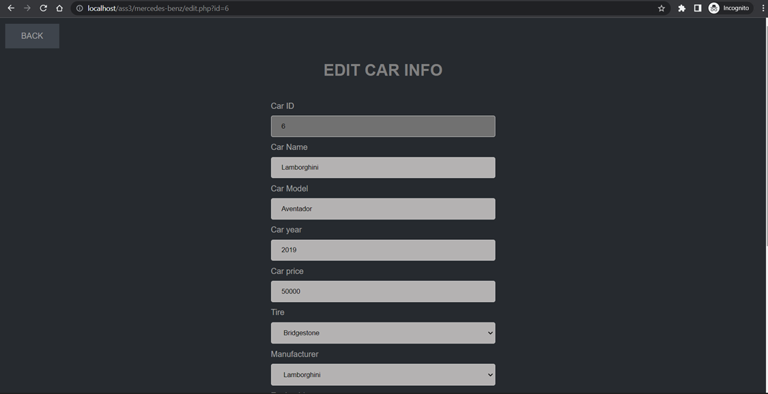Image resolution: width=768 pixels, height=394 pixels.
Task: Click the browser back navigation arrow
Action: 10,8
